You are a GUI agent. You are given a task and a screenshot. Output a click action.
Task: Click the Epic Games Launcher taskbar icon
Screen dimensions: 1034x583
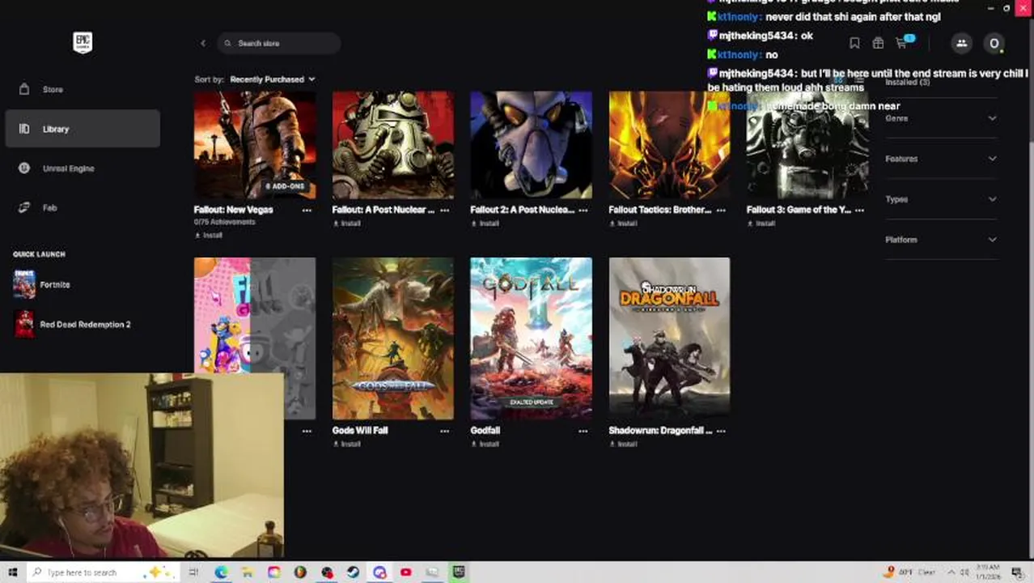tap(459, 572)
